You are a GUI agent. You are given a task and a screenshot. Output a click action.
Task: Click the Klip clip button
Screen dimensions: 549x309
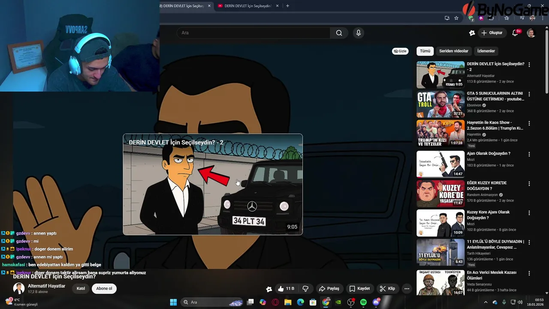[x=387, y=288]
